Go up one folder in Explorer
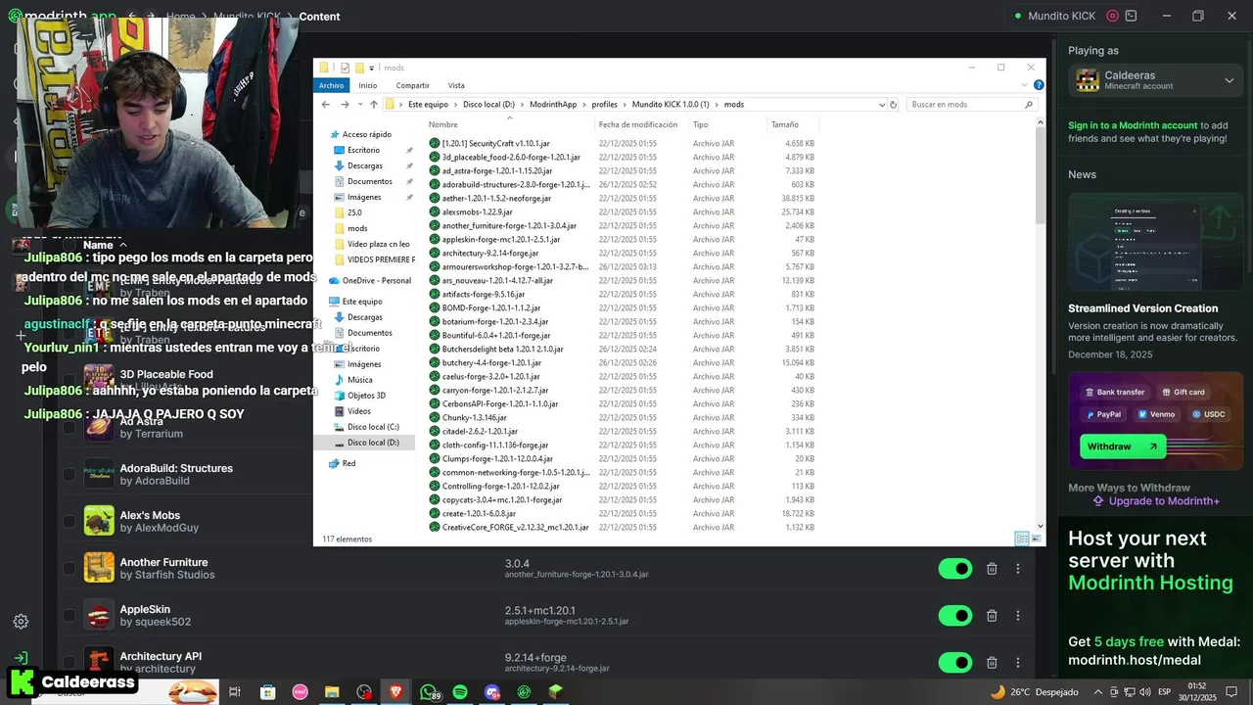This screenshot has height=705, width=1253. 373,105
